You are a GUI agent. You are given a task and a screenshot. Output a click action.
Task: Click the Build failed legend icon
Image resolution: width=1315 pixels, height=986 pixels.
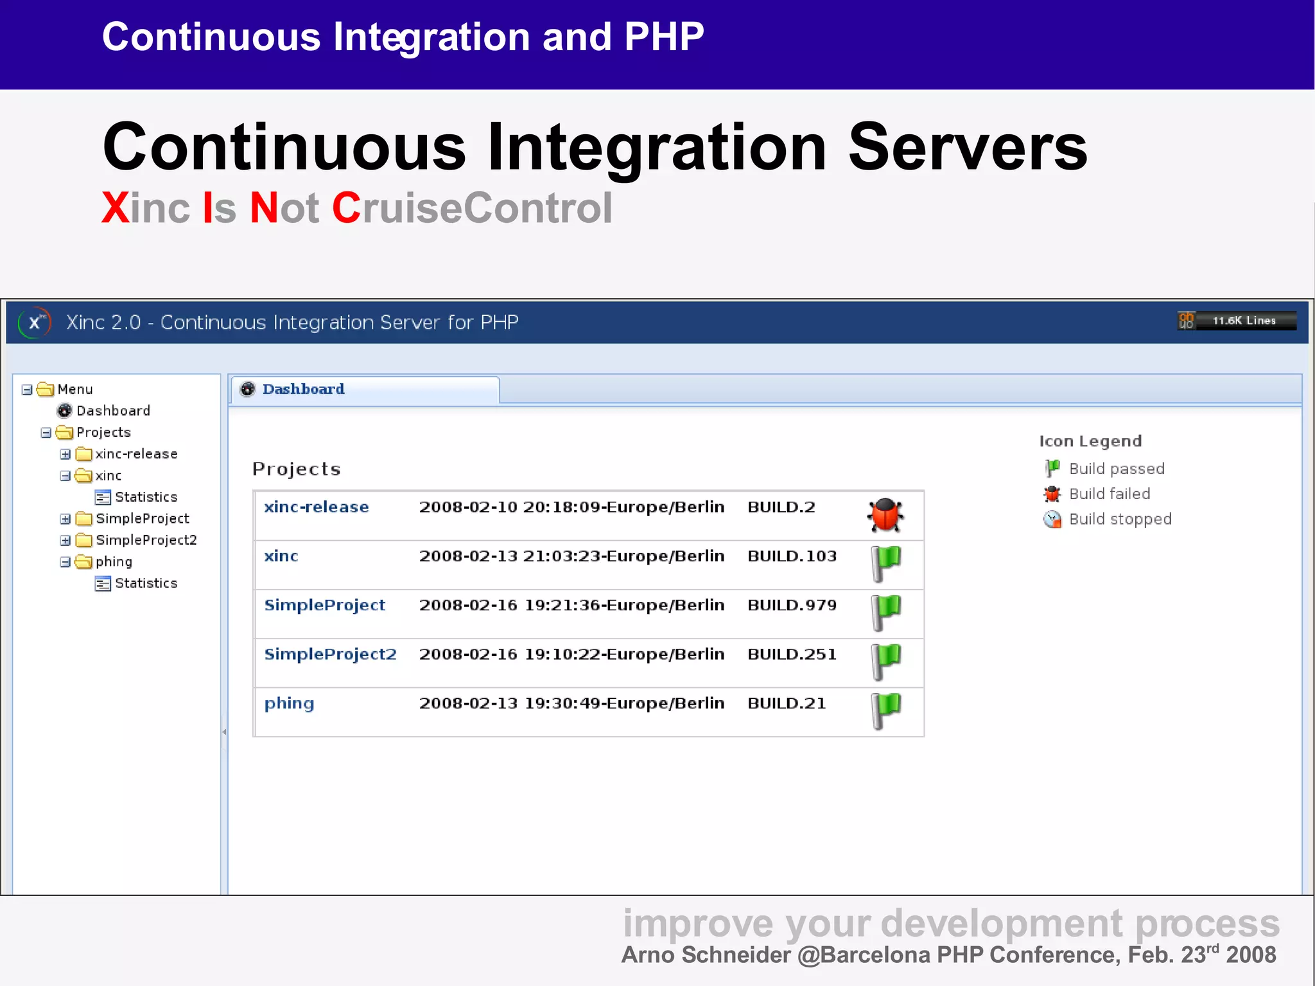pos(1052,494)
